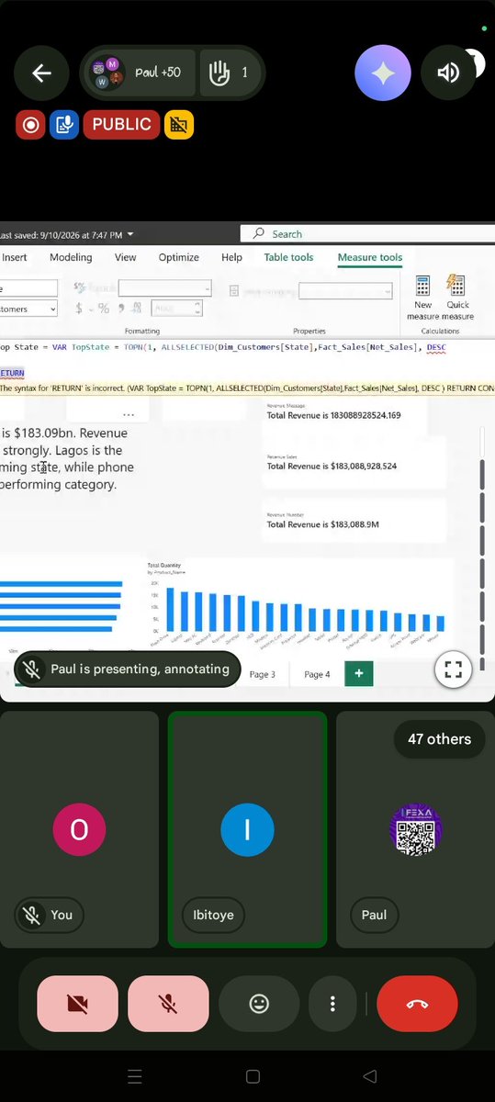The height and width of the screenshot is (1102, 495).
Task: Open the Modeling ribbon tab
Action: pos(71,258)
